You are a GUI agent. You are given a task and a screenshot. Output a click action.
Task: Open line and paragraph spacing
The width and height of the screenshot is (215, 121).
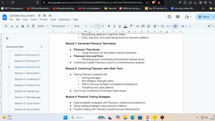pos(162,26)
